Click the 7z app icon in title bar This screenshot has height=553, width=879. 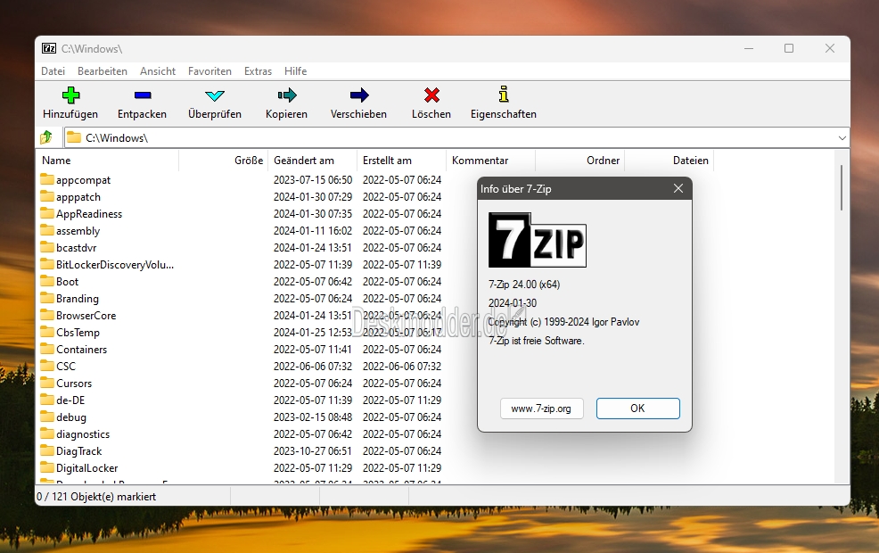click(49, 49)
